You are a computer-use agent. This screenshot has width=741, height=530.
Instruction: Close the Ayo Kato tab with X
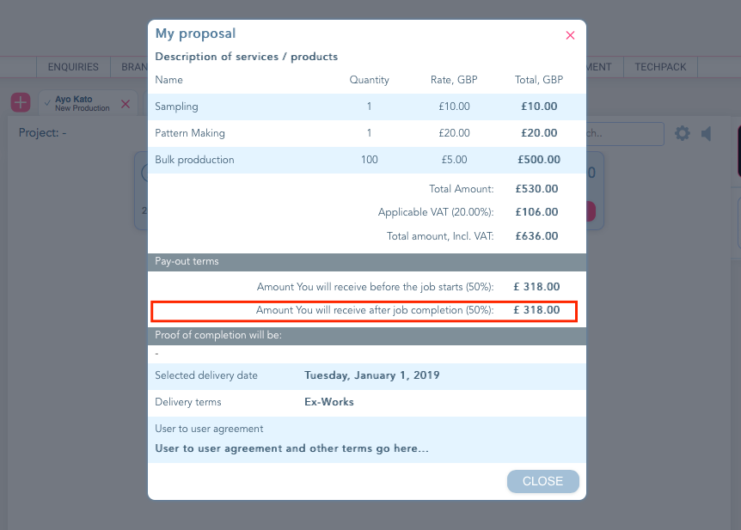point(126,104)
